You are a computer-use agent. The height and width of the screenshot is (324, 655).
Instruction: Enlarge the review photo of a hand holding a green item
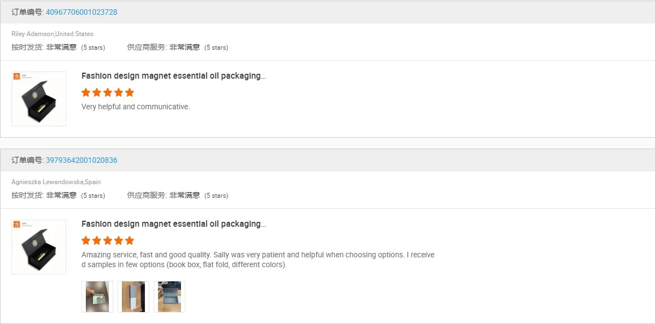[x=97, y=297]
